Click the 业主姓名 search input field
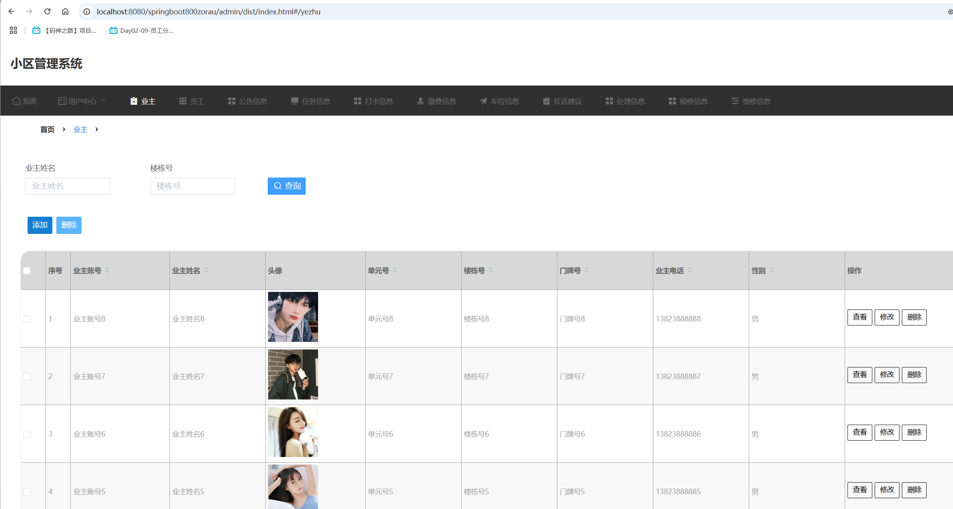This screenshot has height=509, width=953. point(68,186)
